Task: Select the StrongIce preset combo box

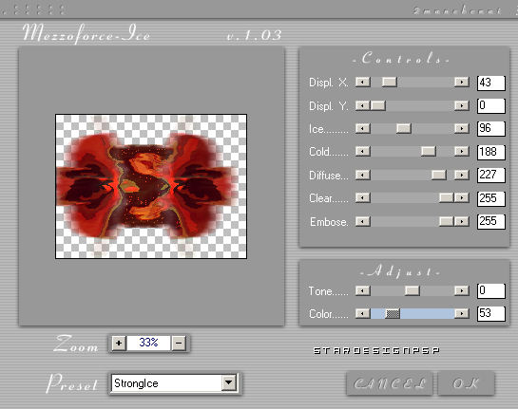Action: [x=174, y=383]
